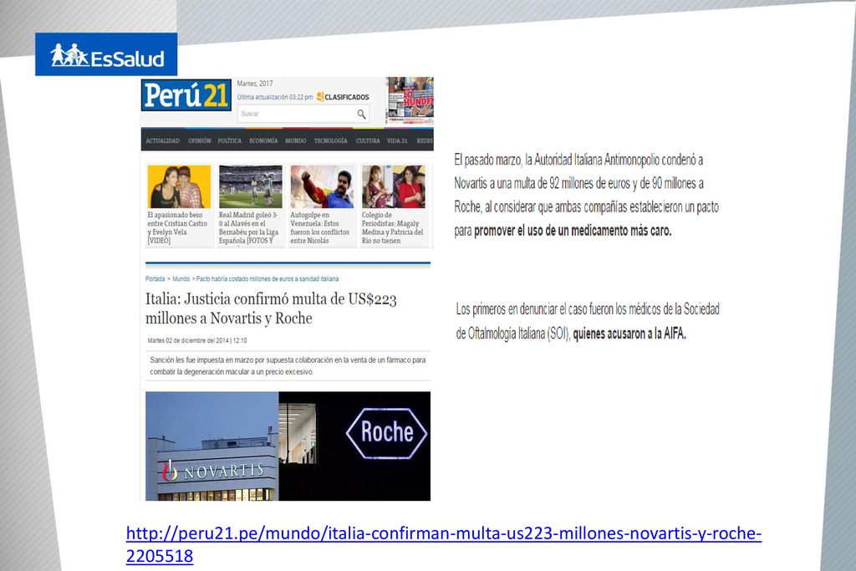The image size is (856, 571).
Task: Open the Actualidad menu item
Action: pyautogui.click(x=163, y=140)
